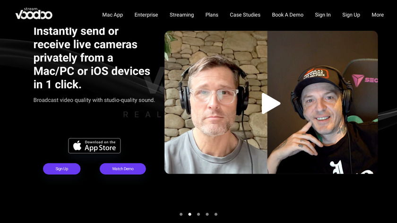The height and width of the screenshot is (223, 397).
Task: Click the purple Sign Up button
Action: tap(62, 169)
